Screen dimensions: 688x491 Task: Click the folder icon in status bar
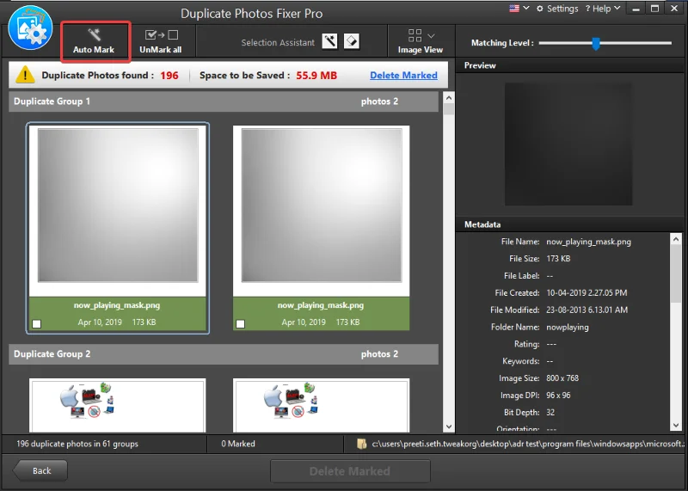pyautogui.click(x=361, y=444)
